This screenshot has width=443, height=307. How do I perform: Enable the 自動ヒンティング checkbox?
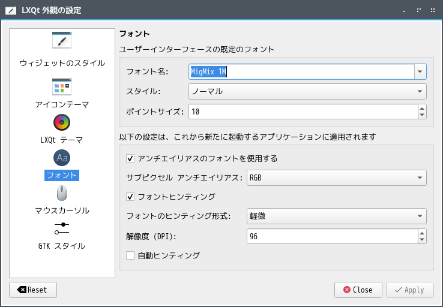tap(130, 255)
